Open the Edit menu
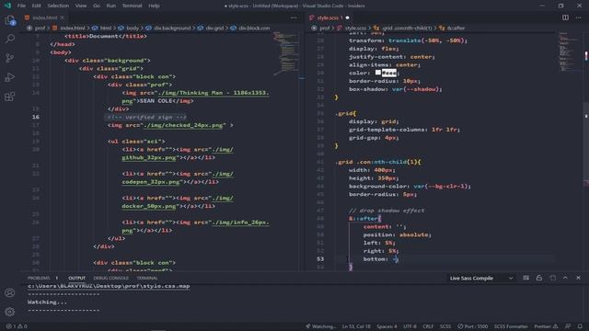 click(x=36, y=6)
